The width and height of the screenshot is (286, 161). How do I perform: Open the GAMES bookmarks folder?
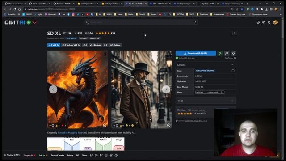coord(140,14)
